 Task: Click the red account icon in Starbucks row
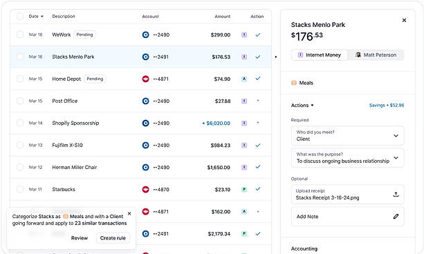[x=145, y=190]
